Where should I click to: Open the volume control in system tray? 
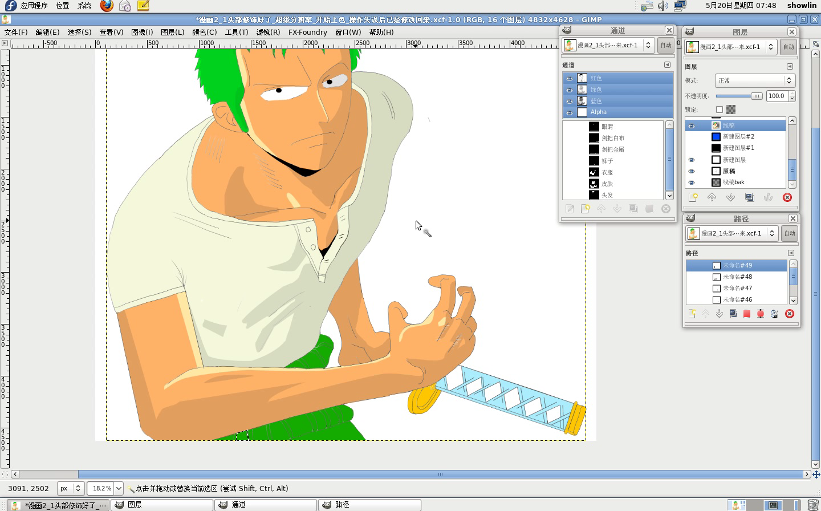[663, 6]
